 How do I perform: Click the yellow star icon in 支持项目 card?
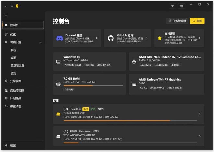160,38
